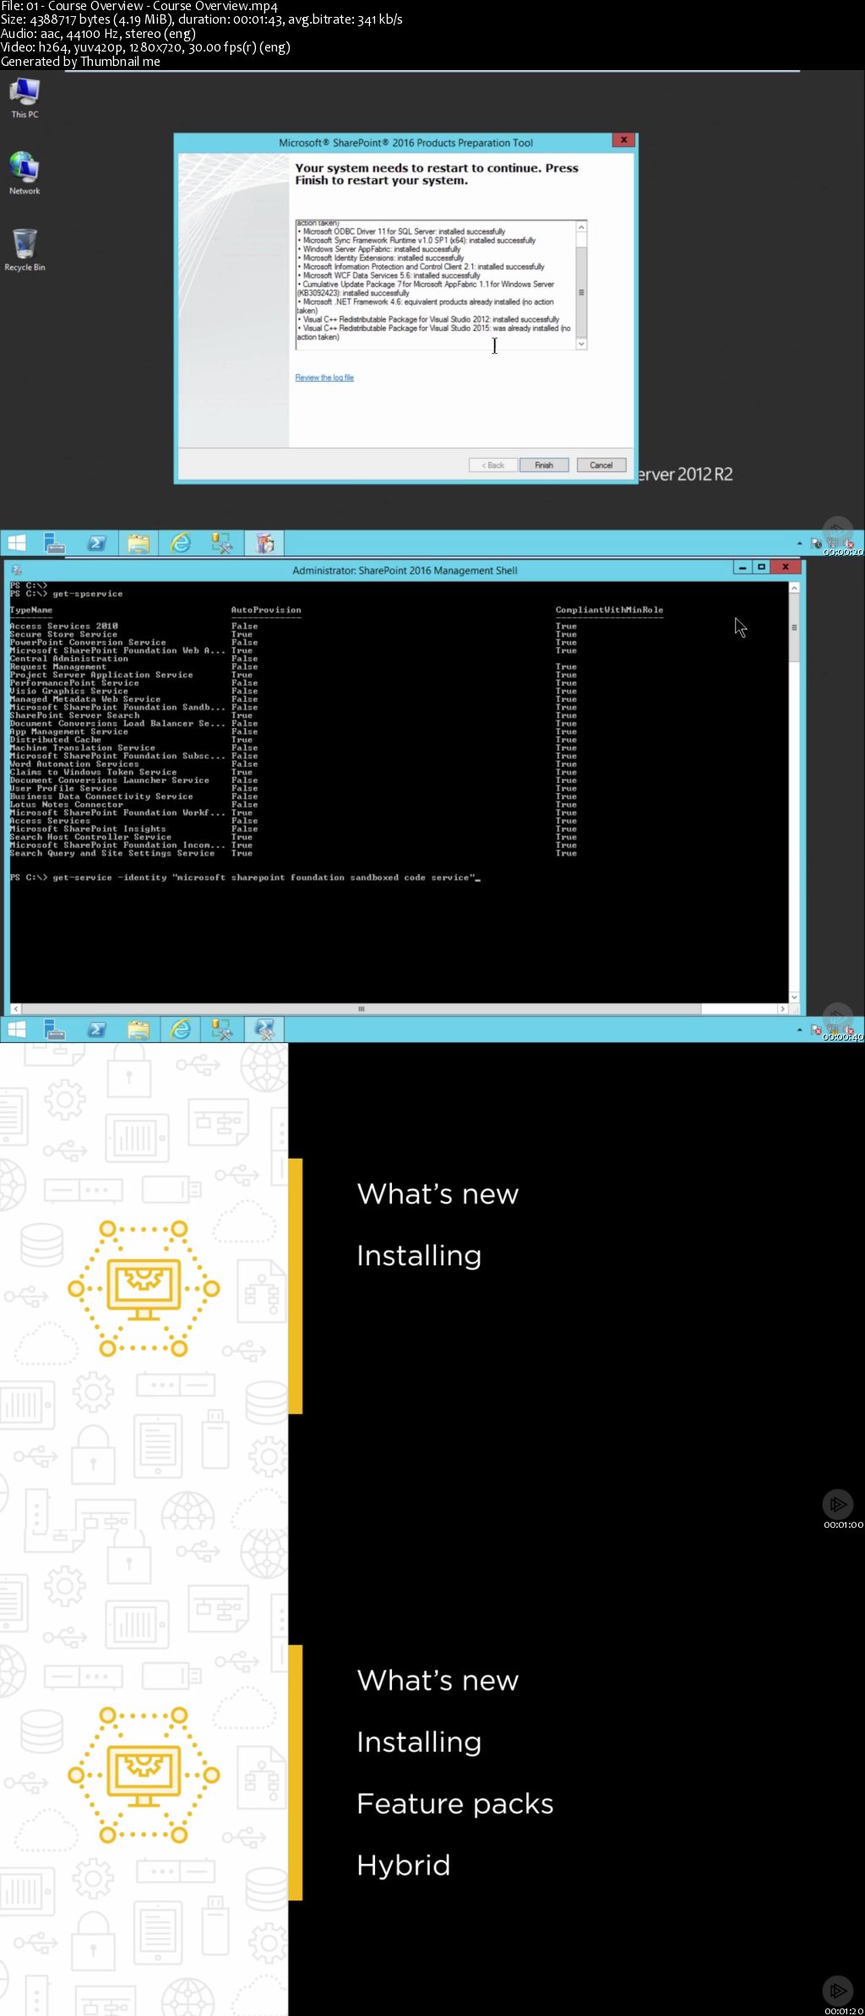Click SharePoint tools icon on taskbar below Management Shell
Screen dimensions: 865x2016
tap(222, 1030)
